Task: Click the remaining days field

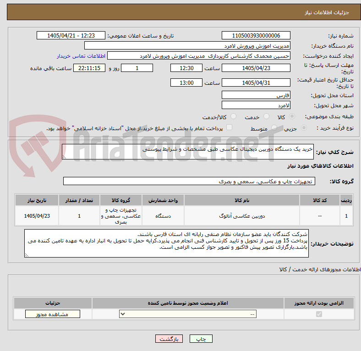Action: coord(137,68)
